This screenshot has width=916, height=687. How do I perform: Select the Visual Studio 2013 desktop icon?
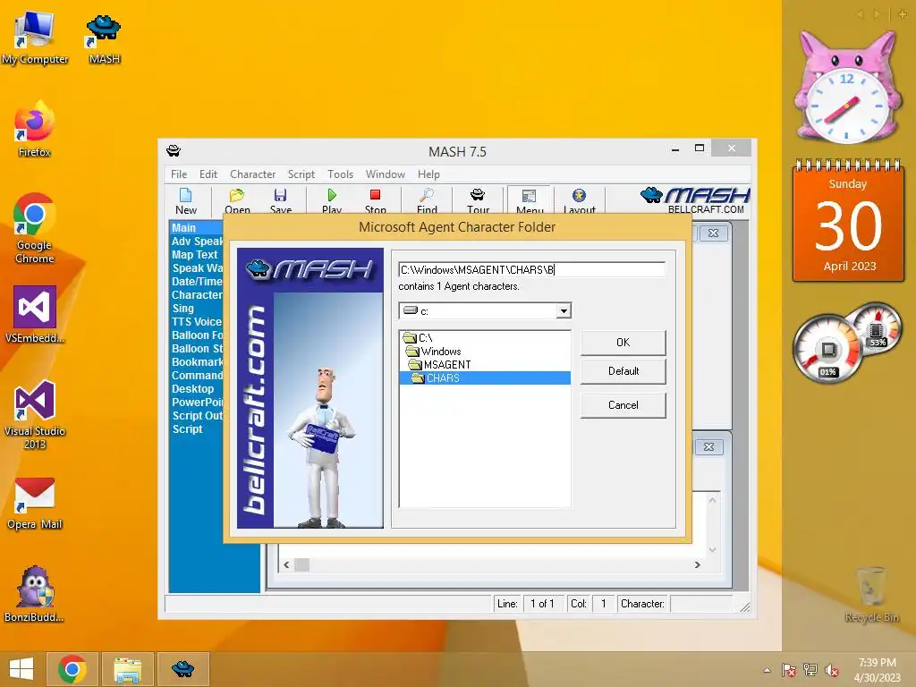[x=35, y=414]
